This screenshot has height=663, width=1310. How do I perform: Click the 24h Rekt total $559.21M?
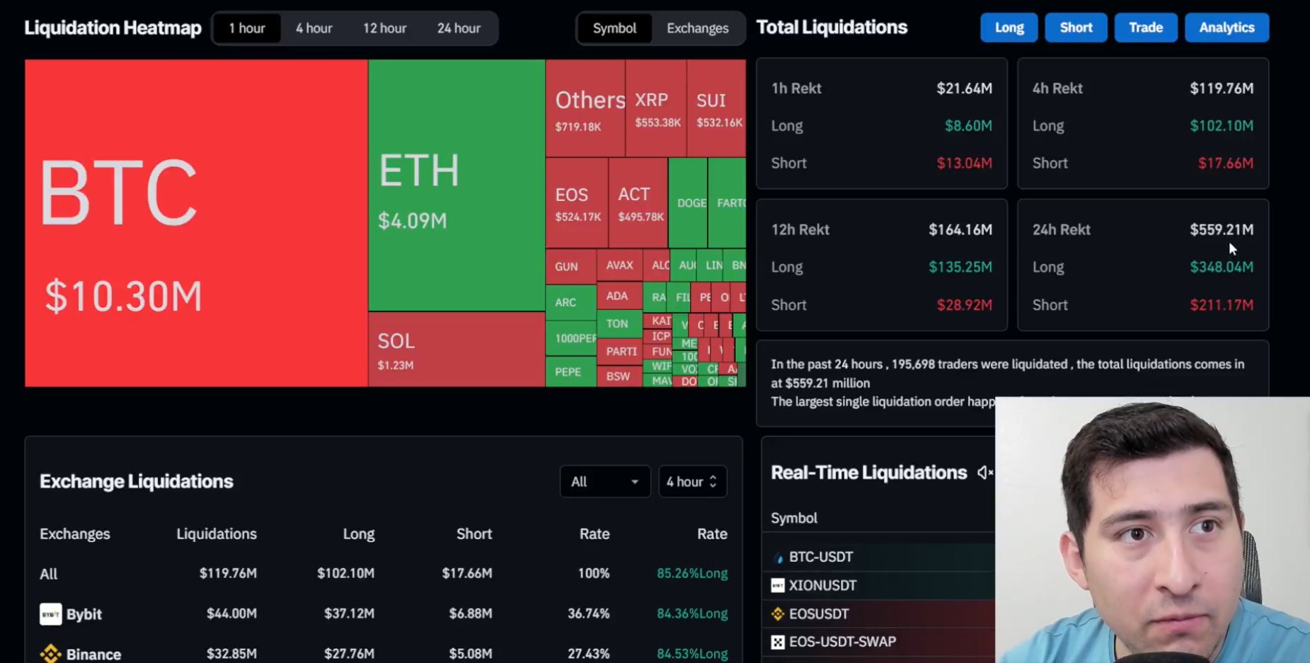pyautogui.click(x=1222, y=230)
